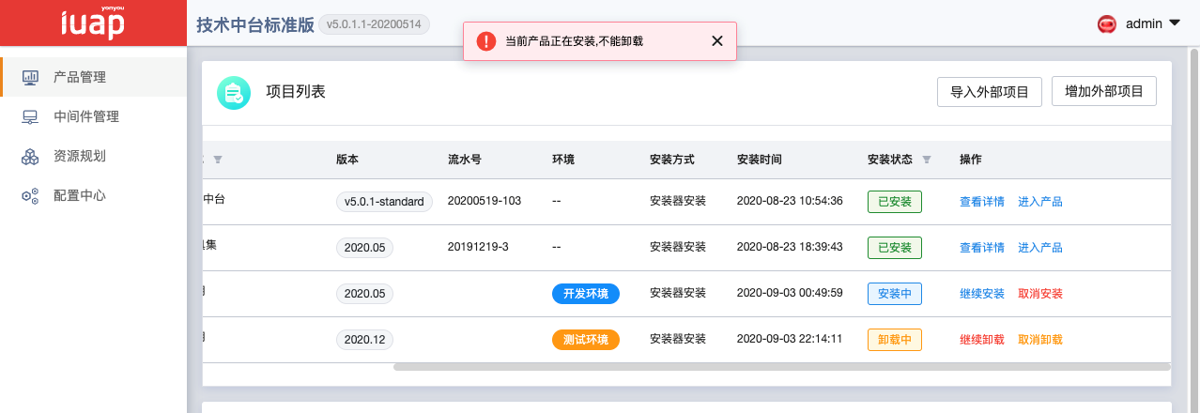The width and height of the screenshot is (1200, 413).
Task: Click the 配置中心 gears icon
Action: [30, 195]
